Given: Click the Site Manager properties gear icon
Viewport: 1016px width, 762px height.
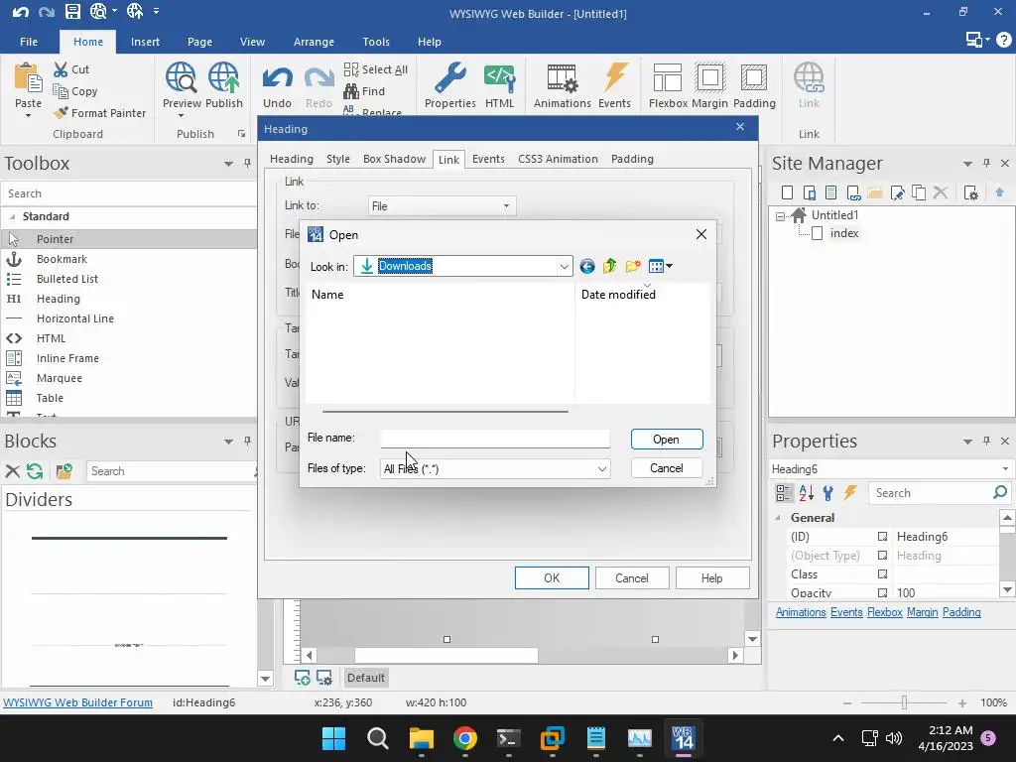Looking at the screenshot, I should (970, 193).
